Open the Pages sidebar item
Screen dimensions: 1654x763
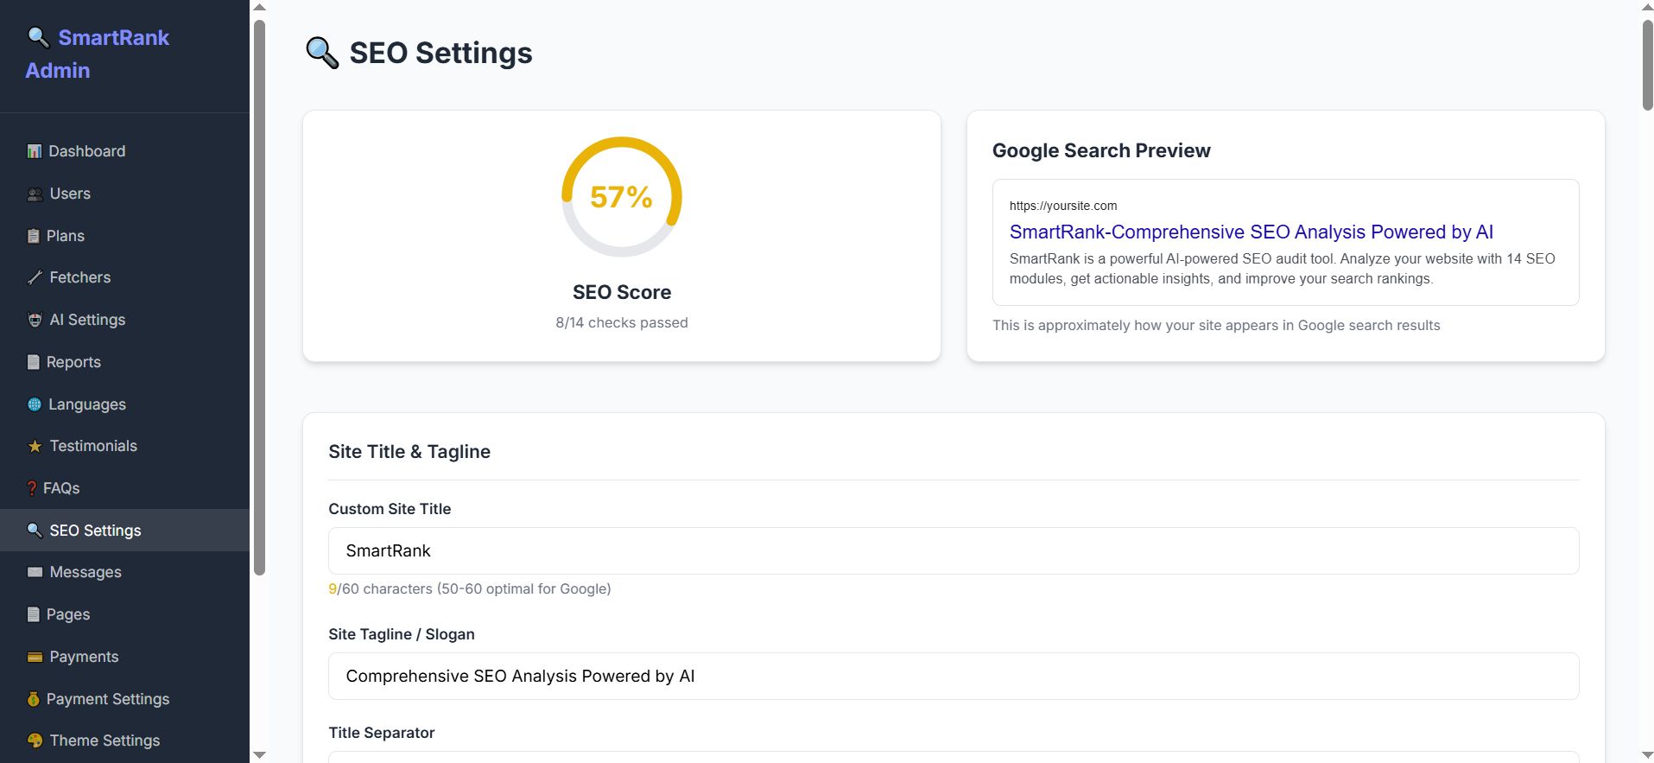pyautogui.click(x=67, y=614)
